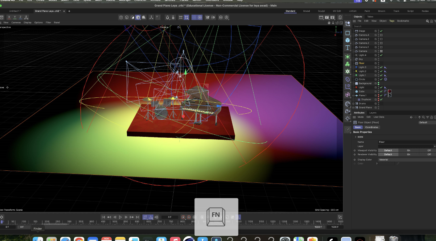Switch to the Takes tab
The height and width of the screenshot is (241, 436).
(370, 17)
